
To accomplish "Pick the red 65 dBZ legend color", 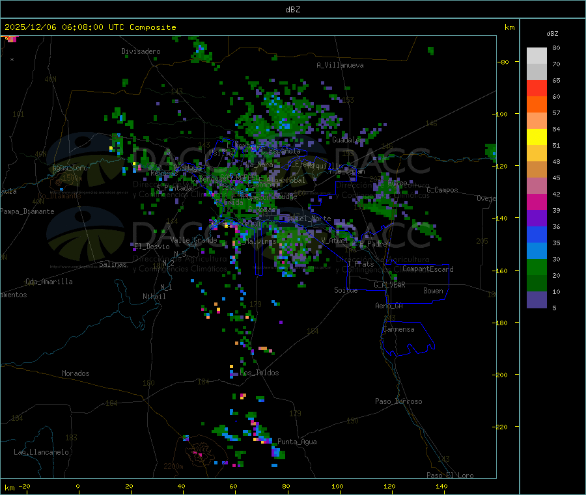I will click(x=537, y=88).
